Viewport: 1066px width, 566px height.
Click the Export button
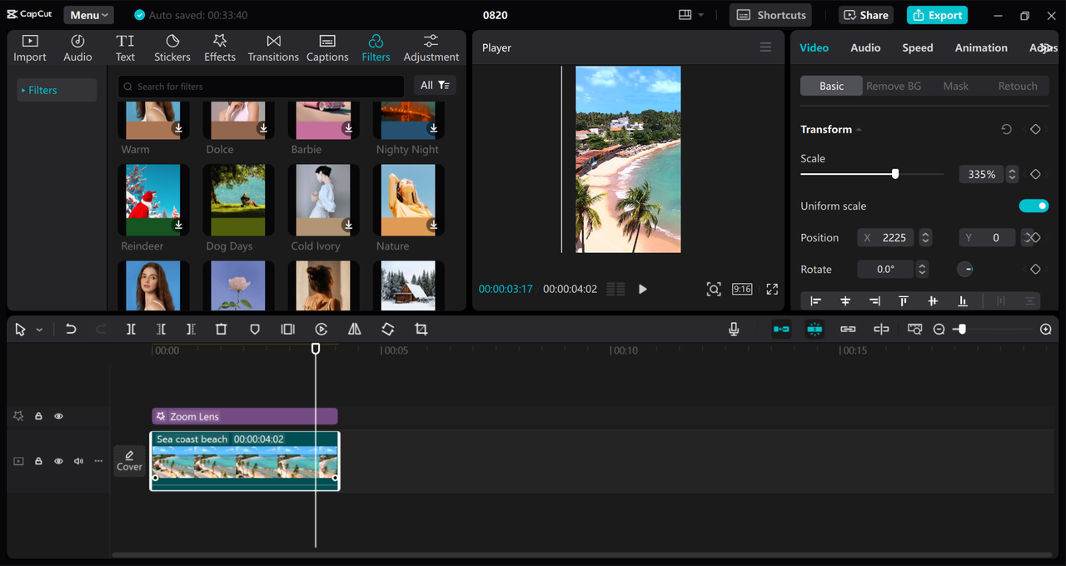[937, 15]
